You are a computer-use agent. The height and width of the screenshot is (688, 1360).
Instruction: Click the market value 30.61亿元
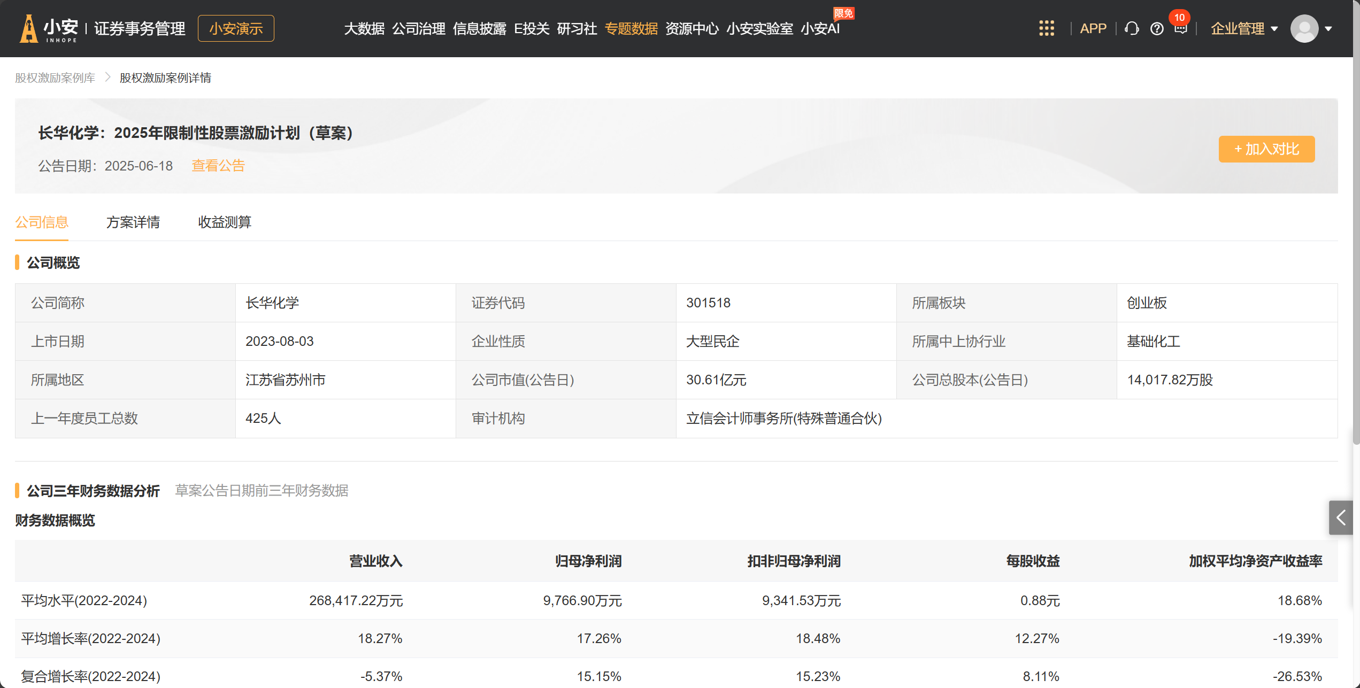coord(716,380)
